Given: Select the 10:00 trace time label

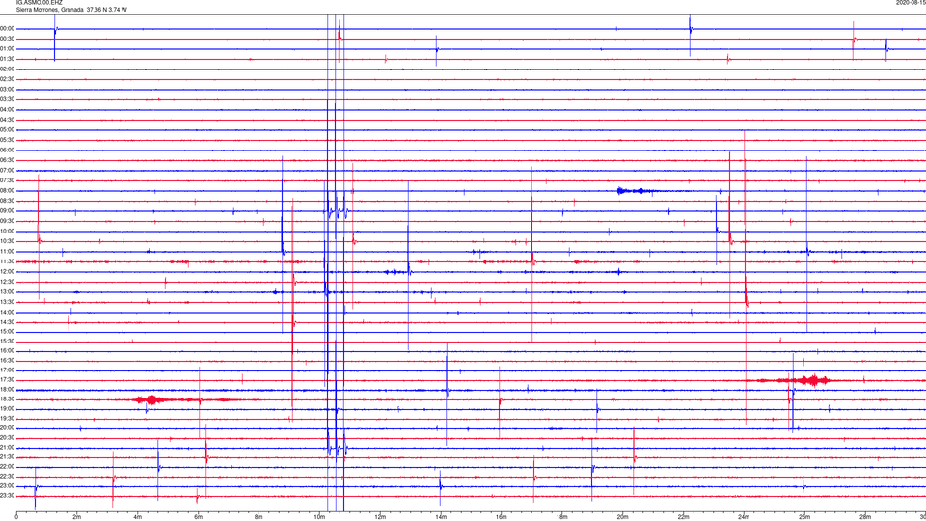Looking at the screenshot, I should [8, 231].
